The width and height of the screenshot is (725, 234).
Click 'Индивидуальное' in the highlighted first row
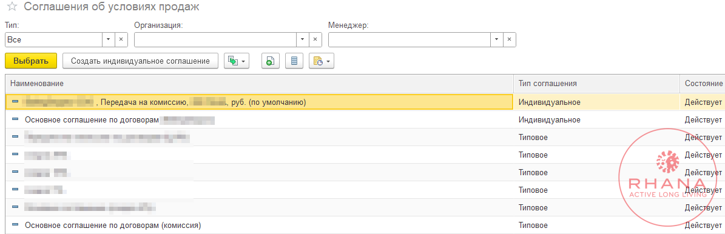[549, 102]
